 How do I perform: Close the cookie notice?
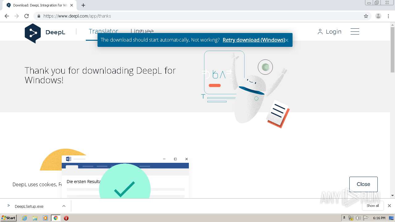(x=363, y=184)
